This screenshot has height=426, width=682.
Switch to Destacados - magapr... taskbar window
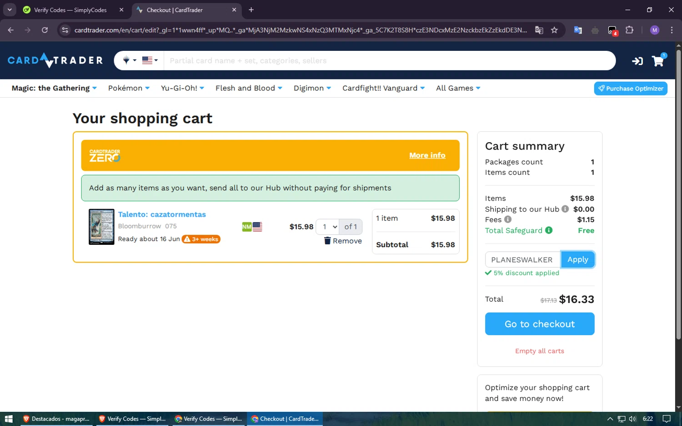click(x=55, y=419)
